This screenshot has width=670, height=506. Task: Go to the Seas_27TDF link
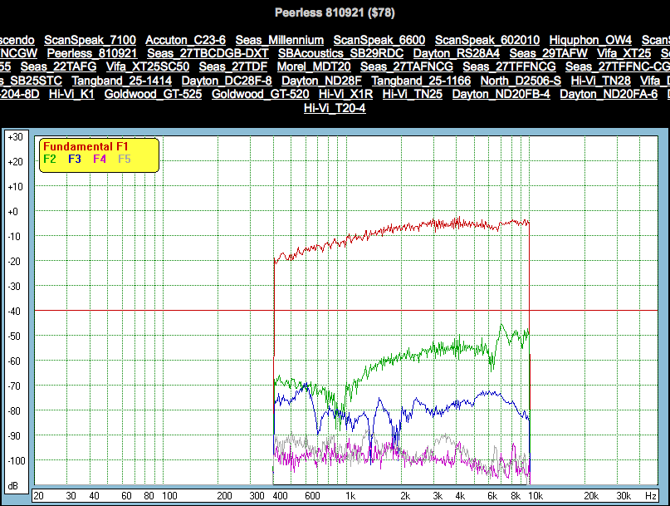232,67
